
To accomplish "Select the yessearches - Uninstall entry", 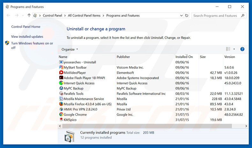I will [x=80, y=62].
